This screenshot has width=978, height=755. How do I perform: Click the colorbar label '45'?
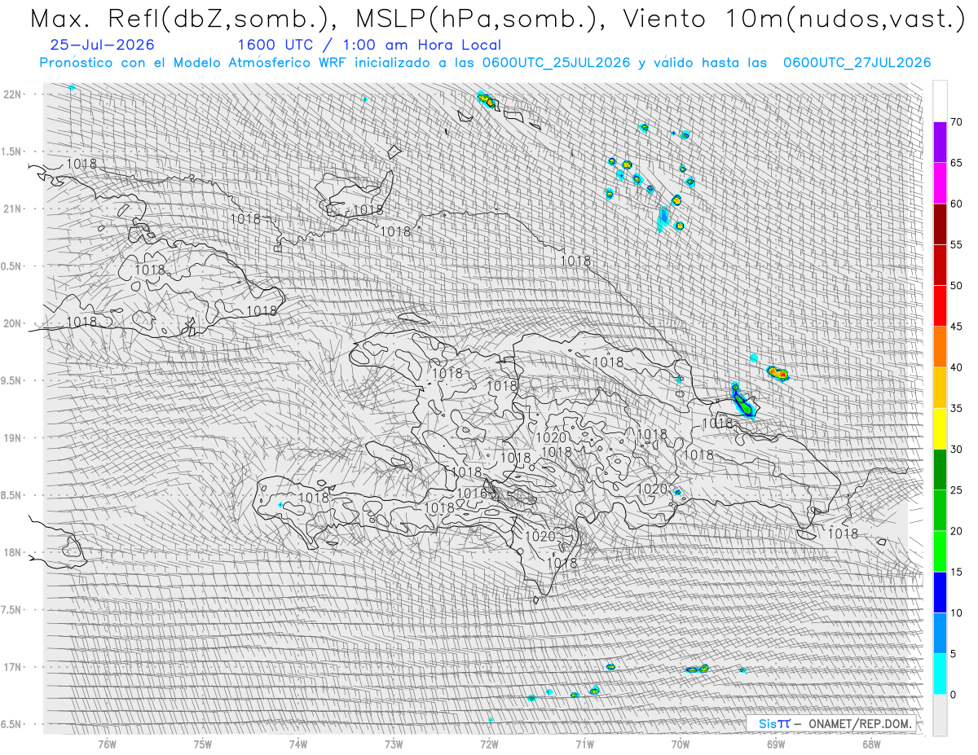click(x=956, y=327)
